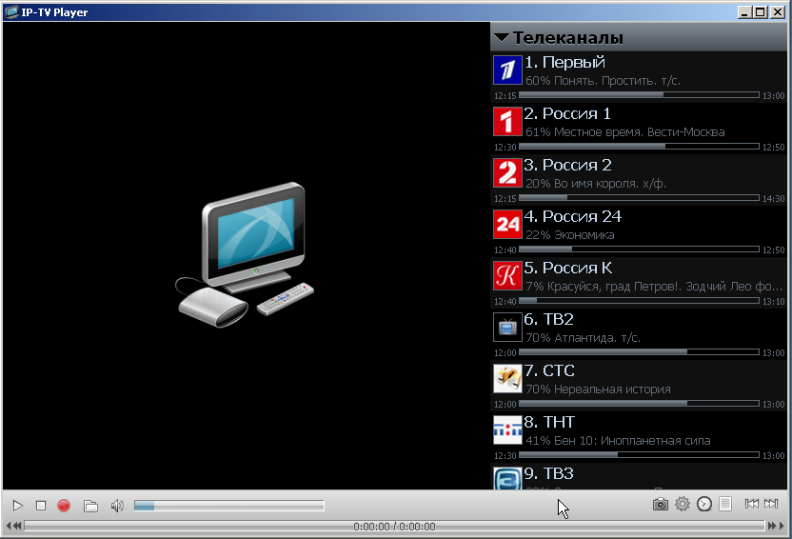
Task: Maximize the IP-TV Player window
Action: point(761,11)
